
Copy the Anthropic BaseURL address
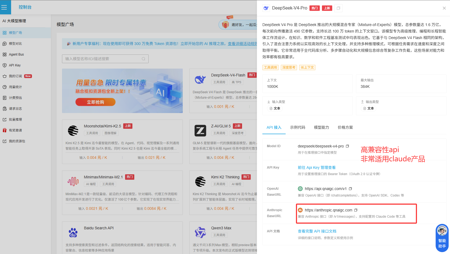tap(356, 210)
